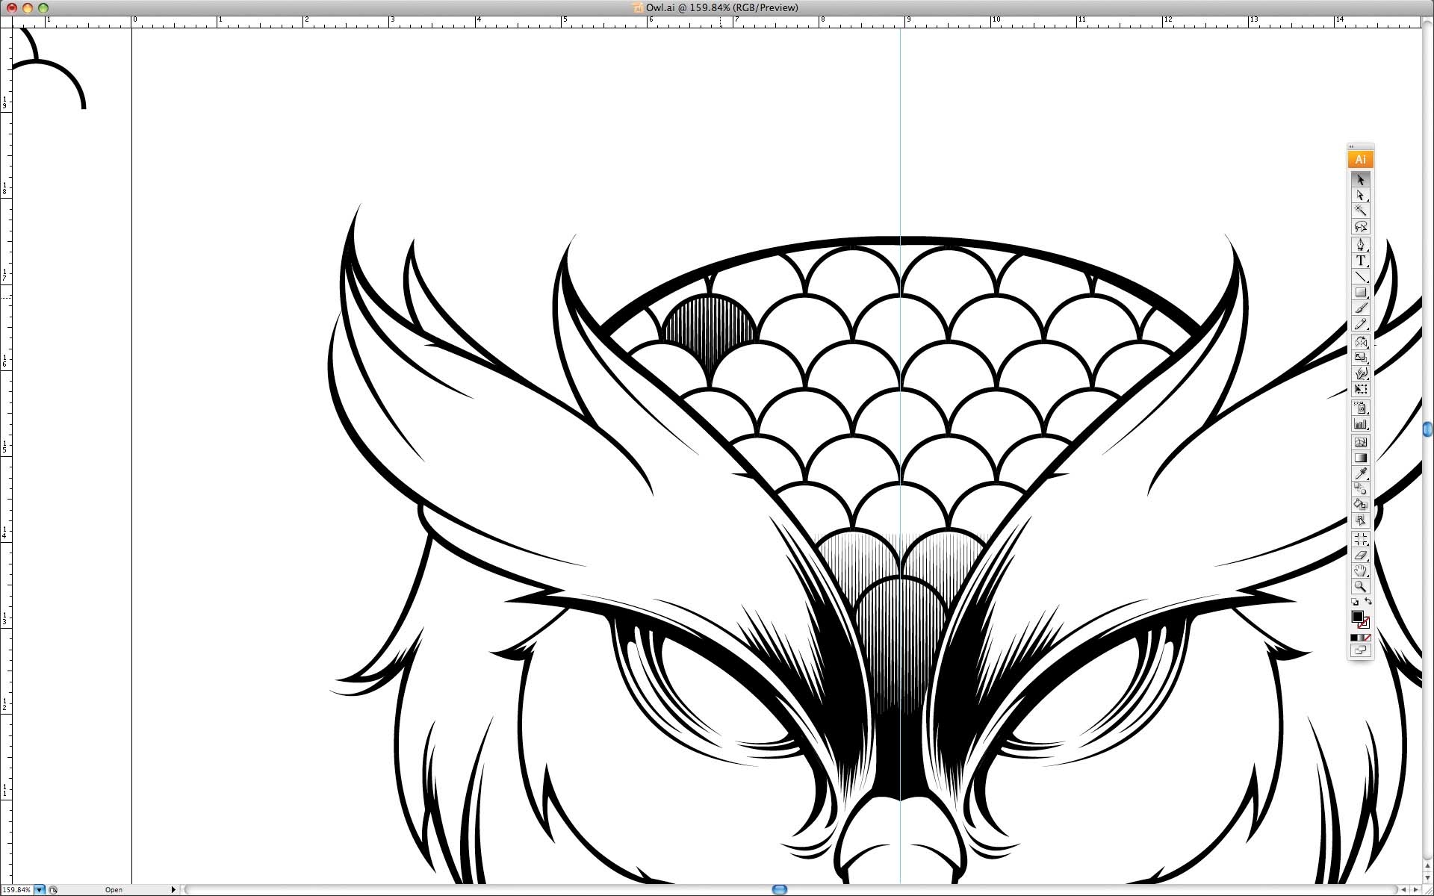Pick the Paintbrush tool
This screenshot has width=1434, height=896.
1361,308
